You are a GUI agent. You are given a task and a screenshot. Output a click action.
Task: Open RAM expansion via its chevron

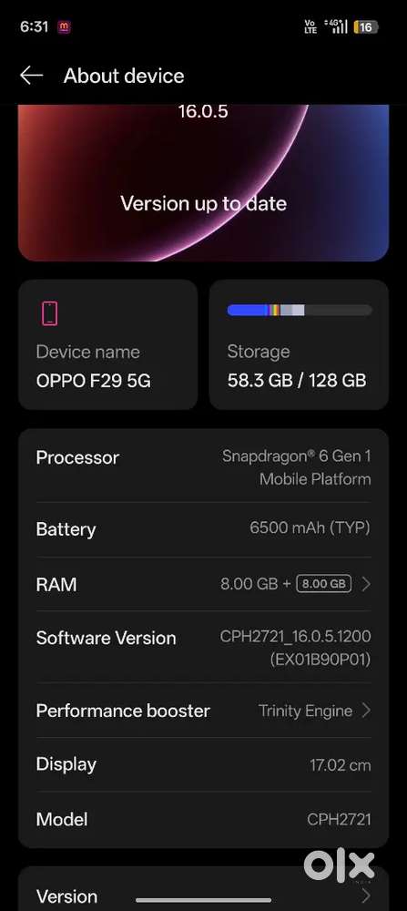point(366,584)
